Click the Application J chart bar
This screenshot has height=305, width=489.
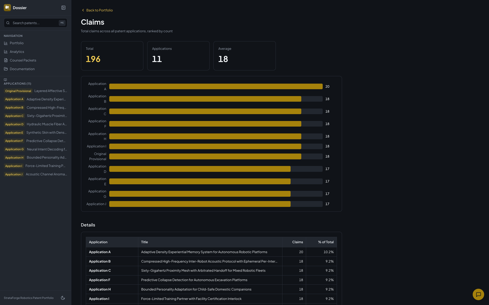(200, 204)
